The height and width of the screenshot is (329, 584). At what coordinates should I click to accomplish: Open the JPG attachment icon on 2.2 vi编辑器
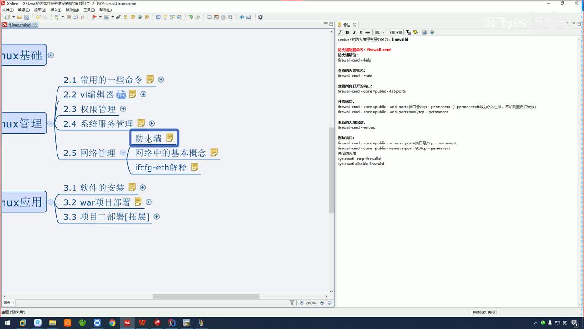coord(121,95)
